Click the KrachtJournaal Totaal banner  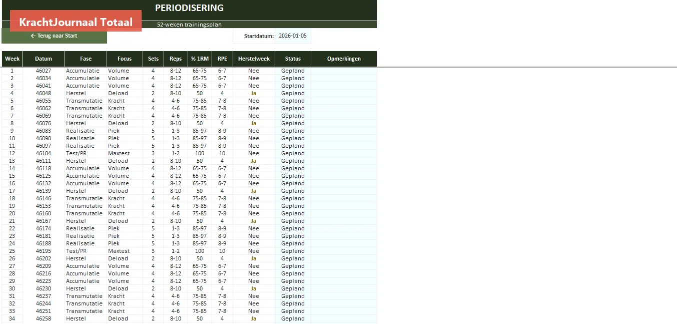click(76, 22)
